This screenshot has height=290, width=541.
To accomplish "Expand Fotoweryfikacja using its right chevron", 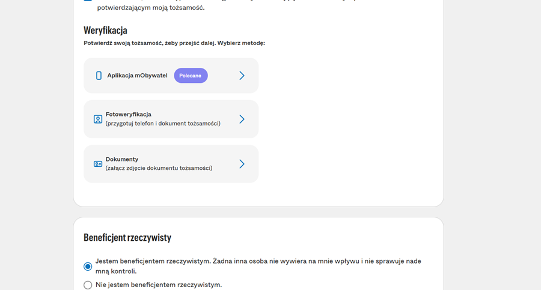I will [242, 119].
